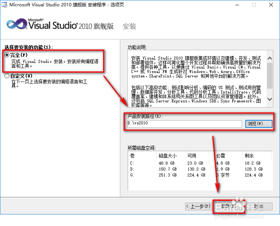
Task: Click the Visual Studio infinity logo
Action: 17,24
